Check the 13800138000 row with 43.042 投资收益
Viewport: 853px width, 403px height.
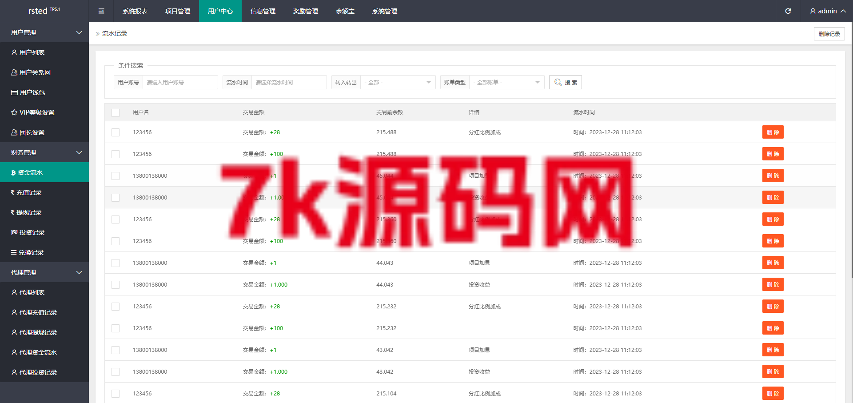point(116,372)
